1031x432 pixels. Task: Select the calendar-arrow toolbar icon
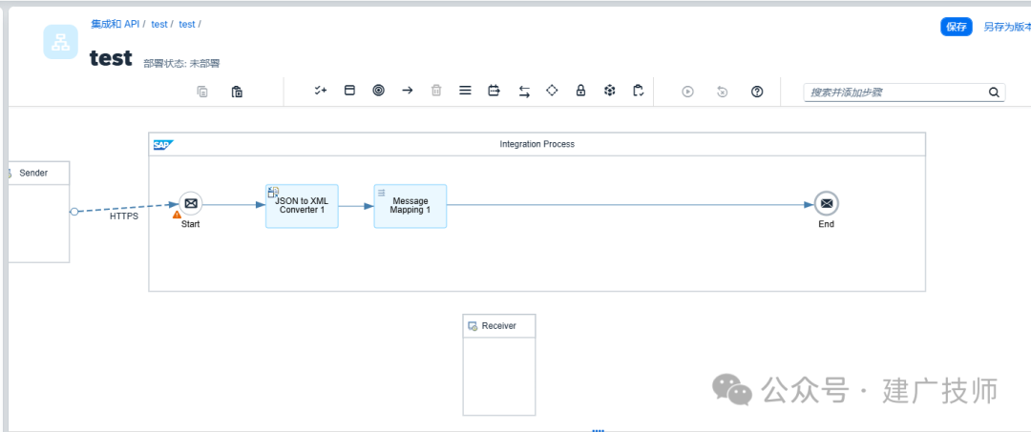[494, 92]
